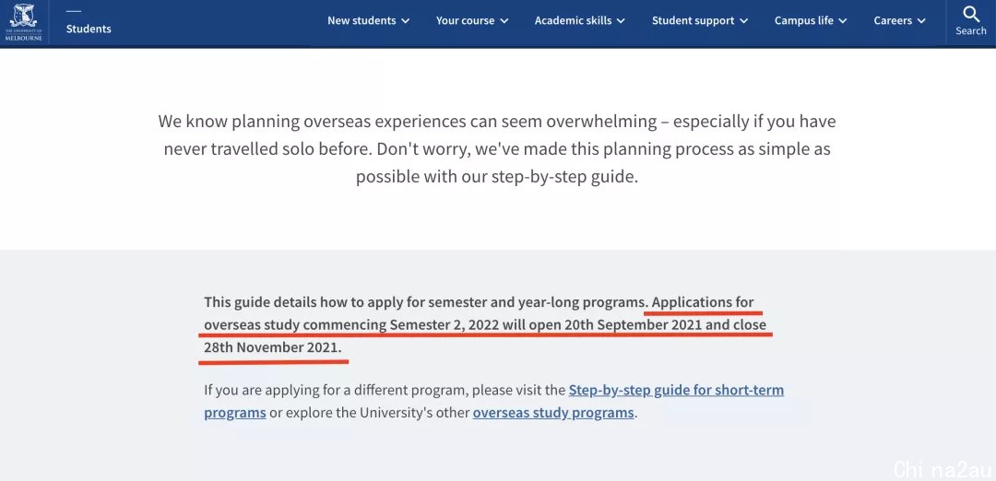Expand the Academic skills chevron
Viewport: 996px width, 481px height.
[621, 21]
